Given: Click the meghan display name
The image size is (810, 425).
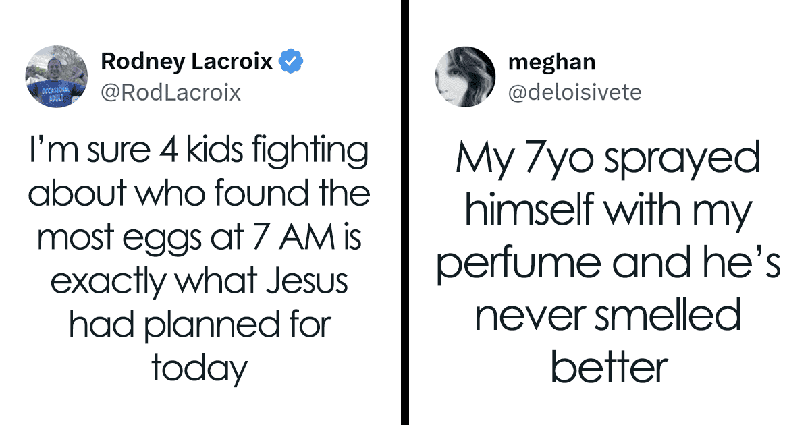Looking at the screenshot, I should [x=551, y=63].
